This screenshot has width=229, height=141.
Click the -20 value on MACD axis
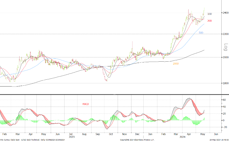click(x=225, y=127)
